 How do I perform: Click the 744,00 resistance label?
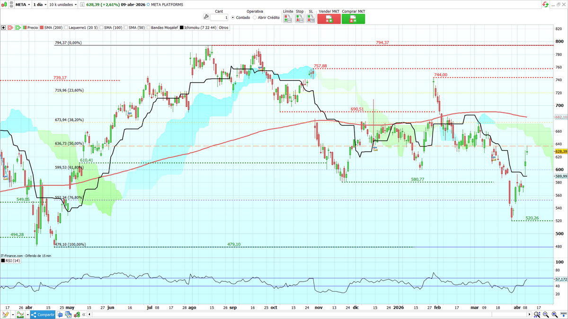[441, 75]
